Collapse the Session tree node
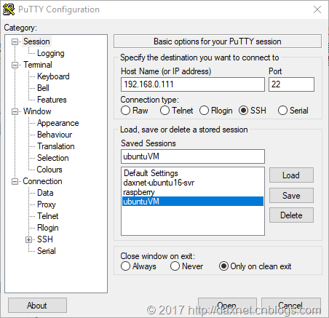 15,41
